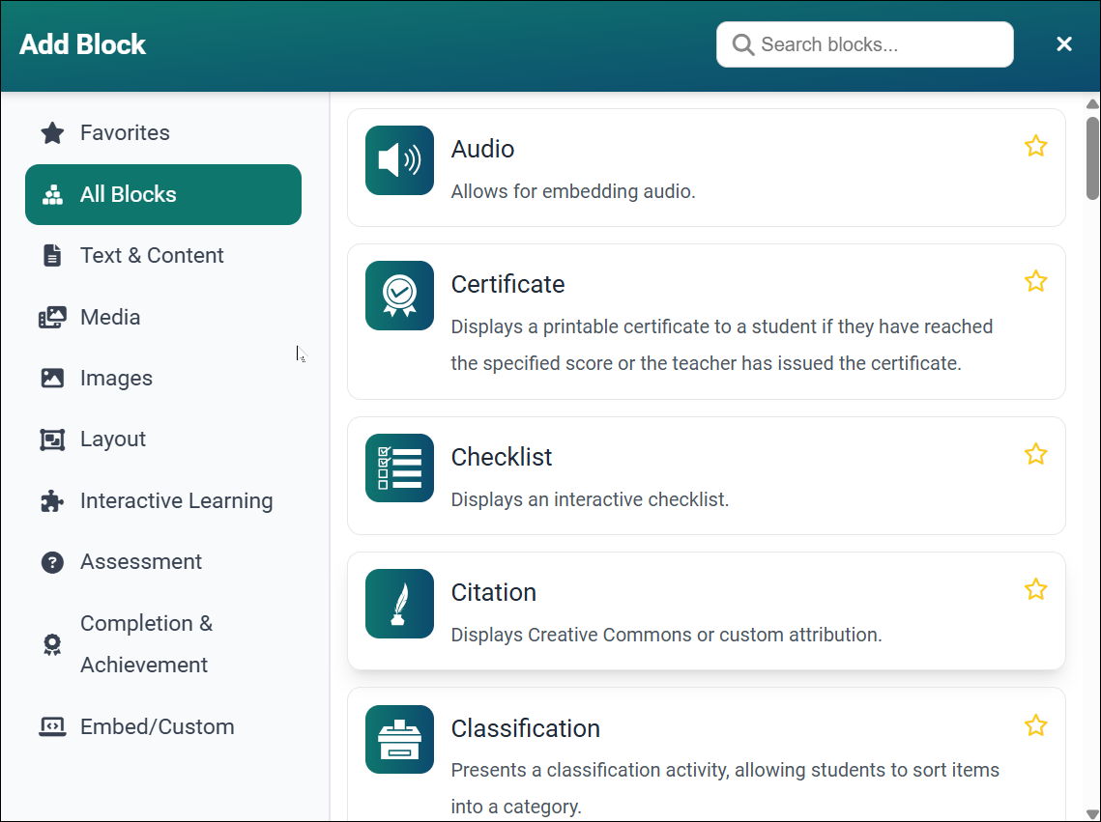1101x822 pixels.
Task: Focus the Search blocks input field
Action: pos(864,44)
